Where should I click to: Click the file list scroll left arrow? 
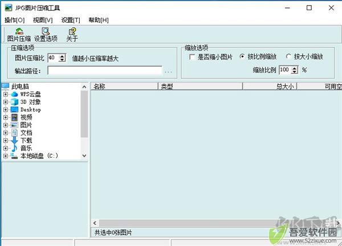[95, 223]
